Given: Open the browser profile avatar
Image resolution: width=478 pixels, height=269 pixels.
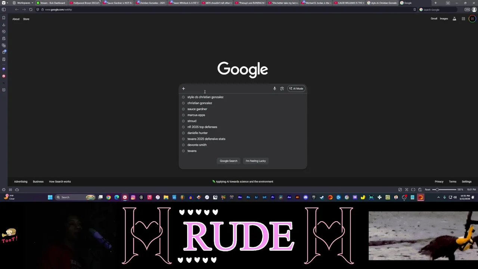Looking at the screenshot, I should [474, 9].
